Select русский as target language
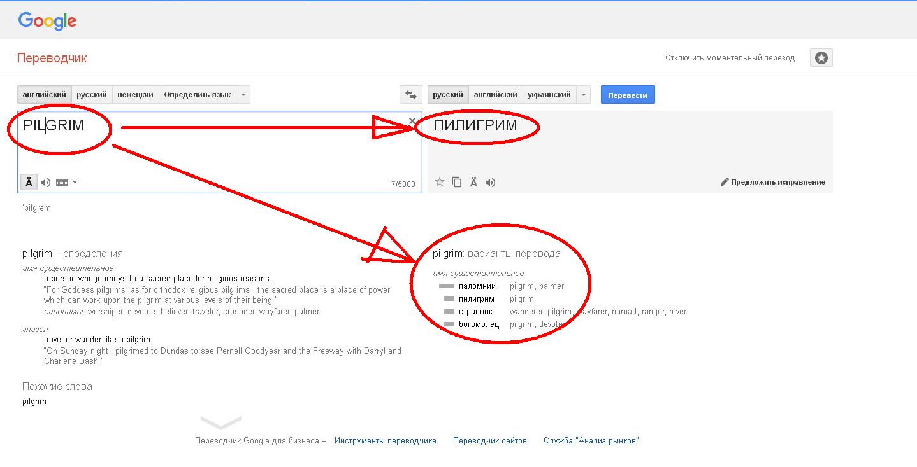The height and width of the screenshot is (467, 917). click(448, 95)
